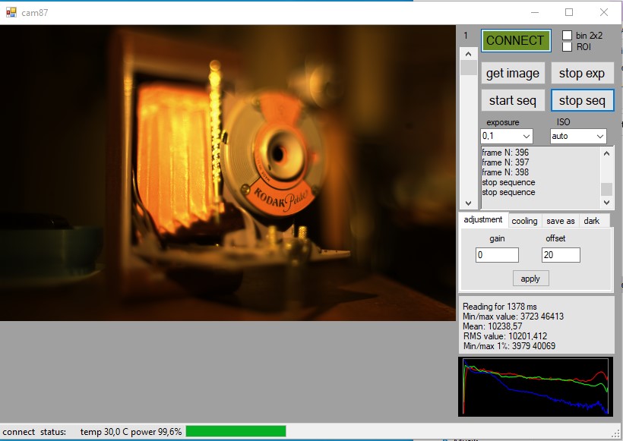Select log line 'frame N: 397'
Viewport: 623px width, 441px height.
[505, 162]
